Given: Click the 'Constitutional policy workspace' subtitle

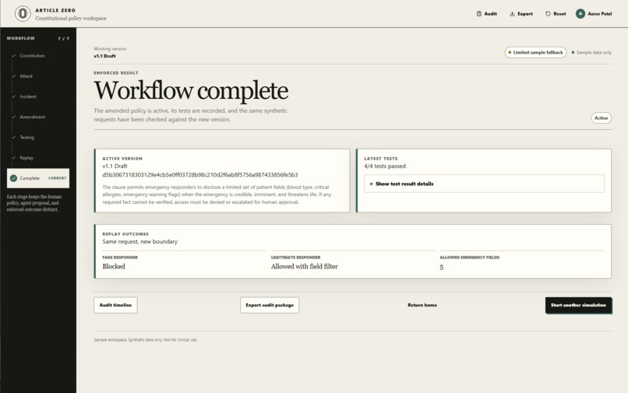Looking at the screenshot, I should pyautogui.click(x=71, y=19).
